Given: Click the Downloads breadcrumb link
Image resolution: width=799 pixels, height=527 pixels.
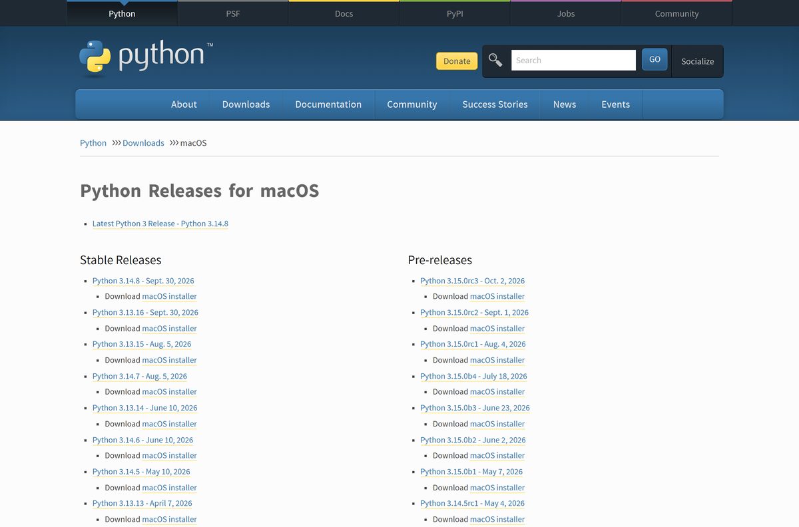Looking at the screenshot, I should 143,143.
